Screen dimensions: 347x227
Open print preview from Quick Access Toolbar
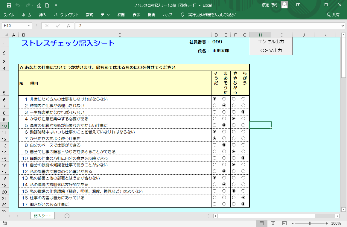38,5
